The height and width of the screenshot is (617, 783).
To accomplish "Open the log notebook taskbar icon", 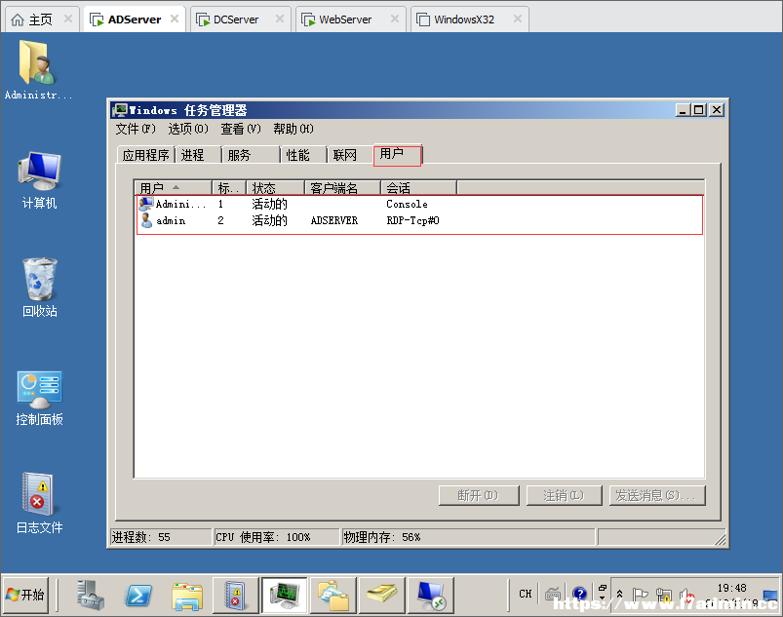I will pyautogui.click(x=235, y=595).
